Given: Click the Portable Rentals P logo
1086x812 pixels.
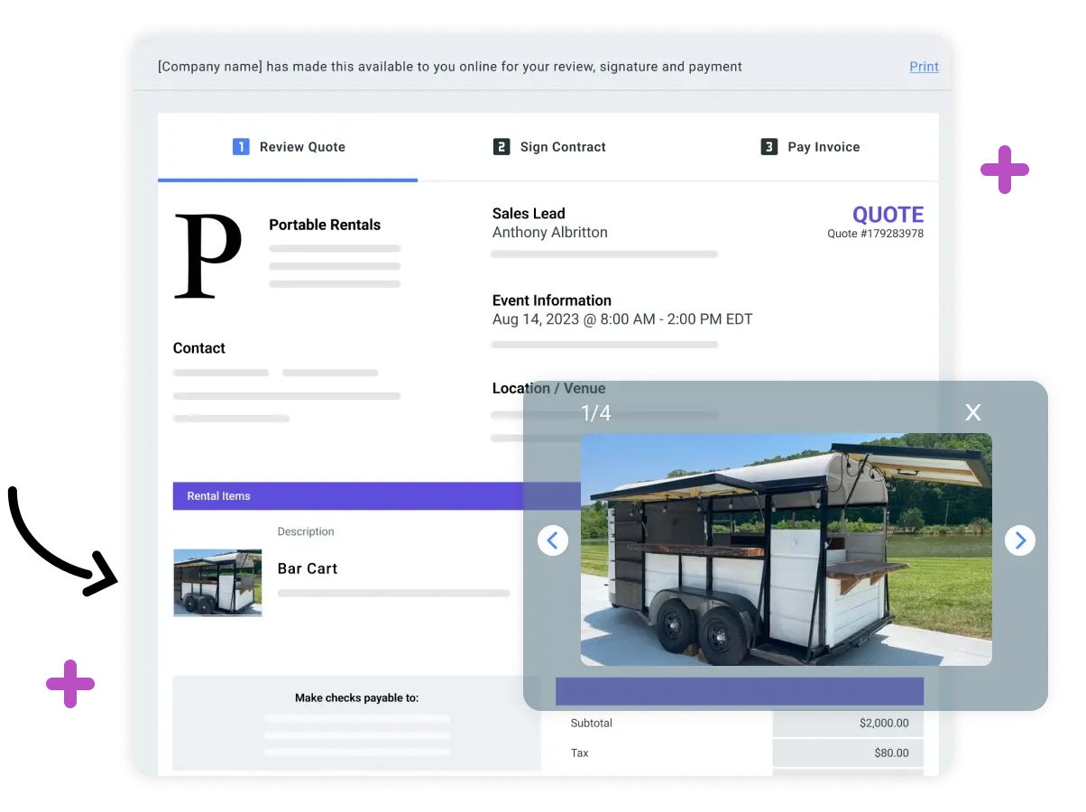Looking at the screenshot, I should [207, 256].
